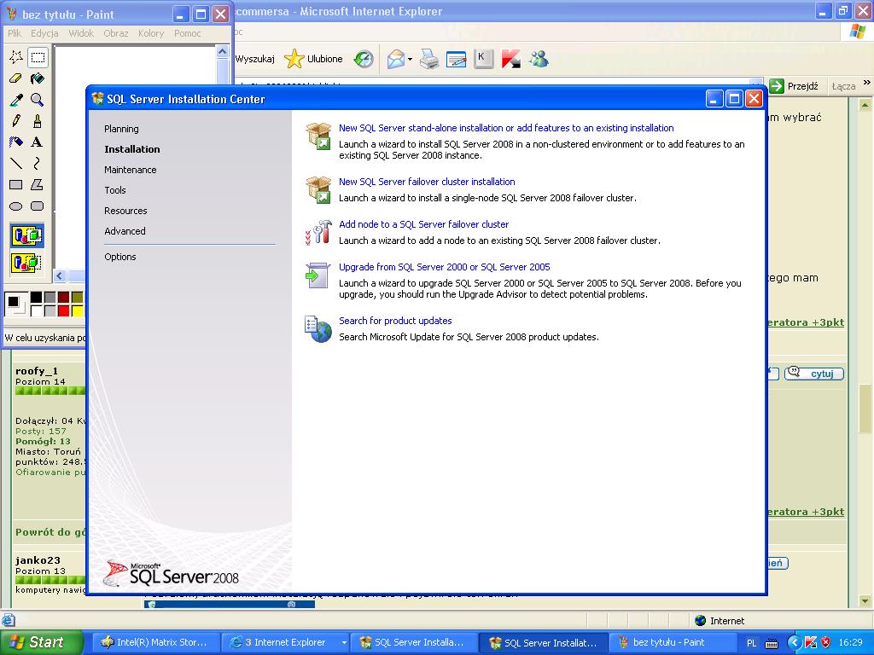Enable the lower selection-mode option in Paint toolbox
The height and width of the screenshot is (655, 874).
[x=26, y=263]
